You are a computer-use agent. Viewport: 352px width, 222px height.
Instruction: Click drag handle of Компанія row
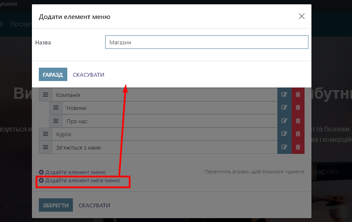pos(46,95)
